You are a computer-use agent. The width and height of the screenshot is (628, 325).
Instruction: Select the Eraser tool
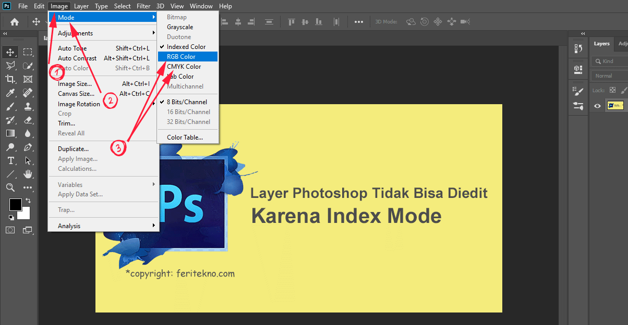point(28,120)
